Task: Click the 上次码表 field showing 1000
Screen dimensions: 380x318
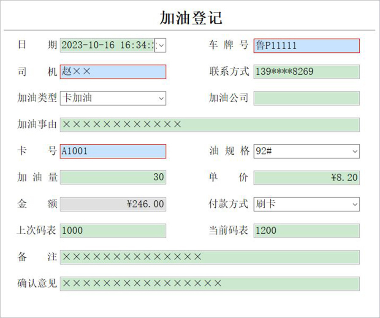Action: coord(113,231)
